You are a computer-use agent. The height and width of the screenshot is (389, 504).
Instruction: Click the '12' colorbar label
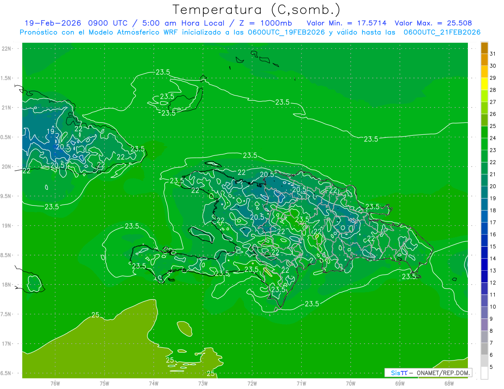pyautogui.click(x=493, y=282)
